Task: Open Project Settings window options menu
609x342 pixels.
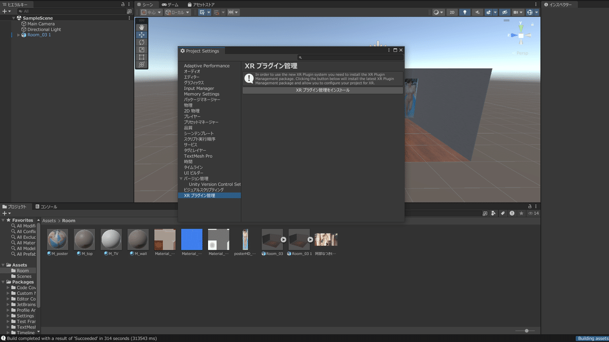Action: pyautogui.click(x=389, y=50)
